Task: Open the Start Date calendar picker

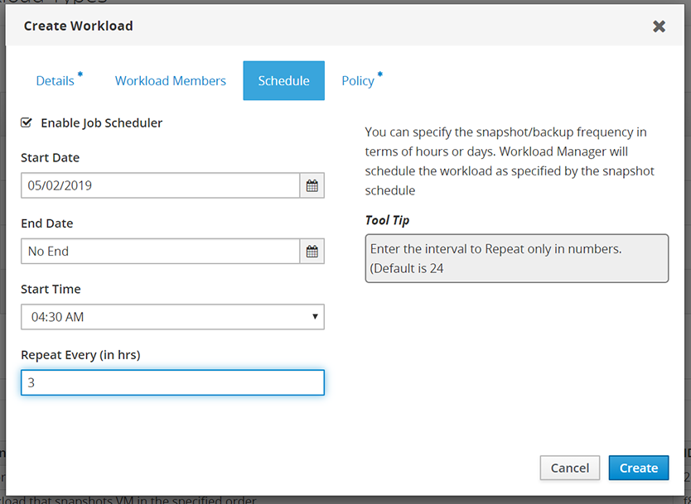Action: click(312, 185)
